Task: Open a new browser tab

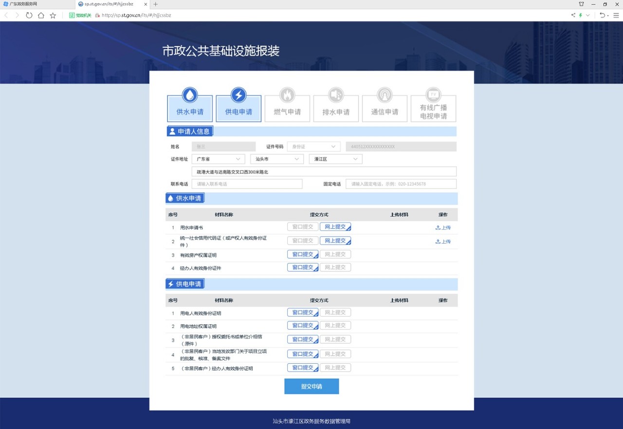Action: click(x=156, y=4)
